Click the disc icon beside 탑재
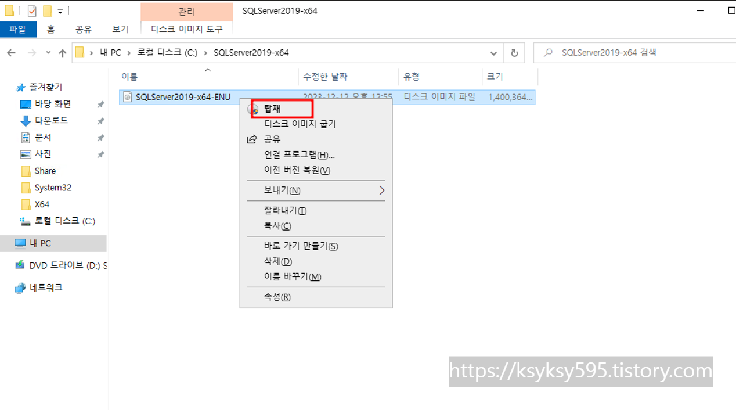 (x=252, y=109)
